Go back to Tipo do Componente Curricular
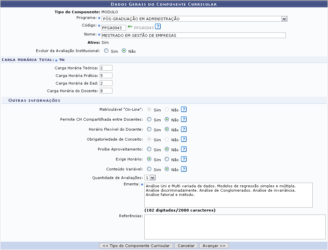328x250 pixels. (136, 246)
